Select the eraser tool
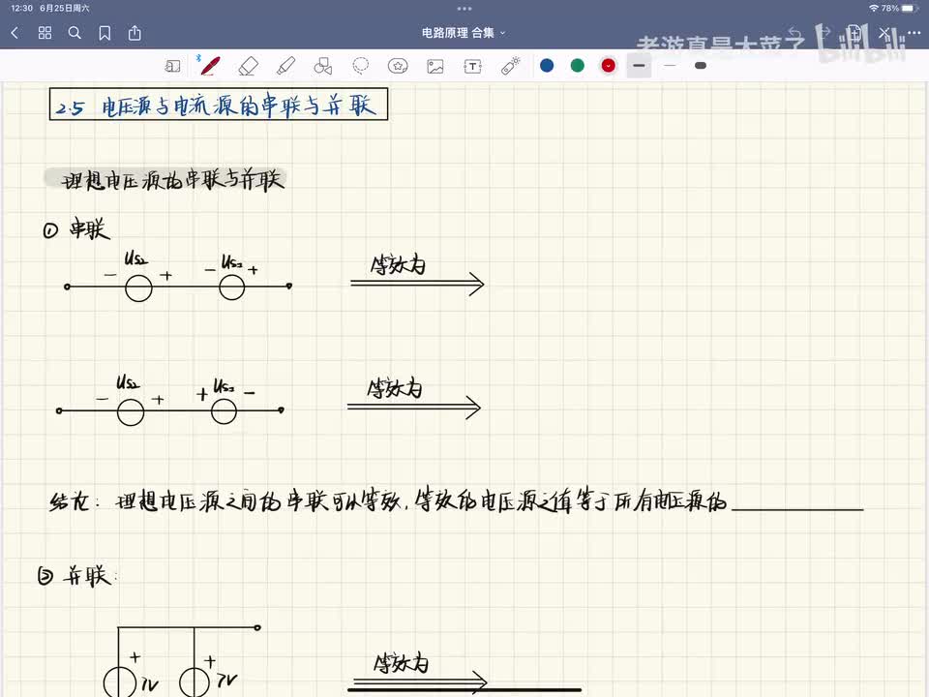Viewport: 929px width, 697px height. click(x=249, y=66)
